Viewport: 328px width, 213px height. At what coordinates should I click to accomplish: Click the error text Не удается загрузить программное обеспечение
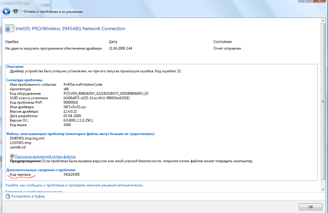(x=53, y=48)
